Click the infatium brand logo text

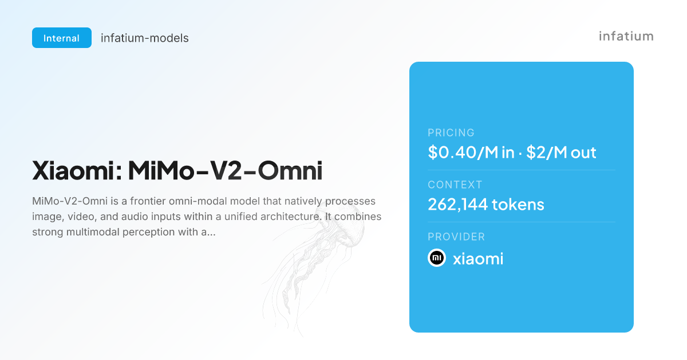click(x=626, y=36)
